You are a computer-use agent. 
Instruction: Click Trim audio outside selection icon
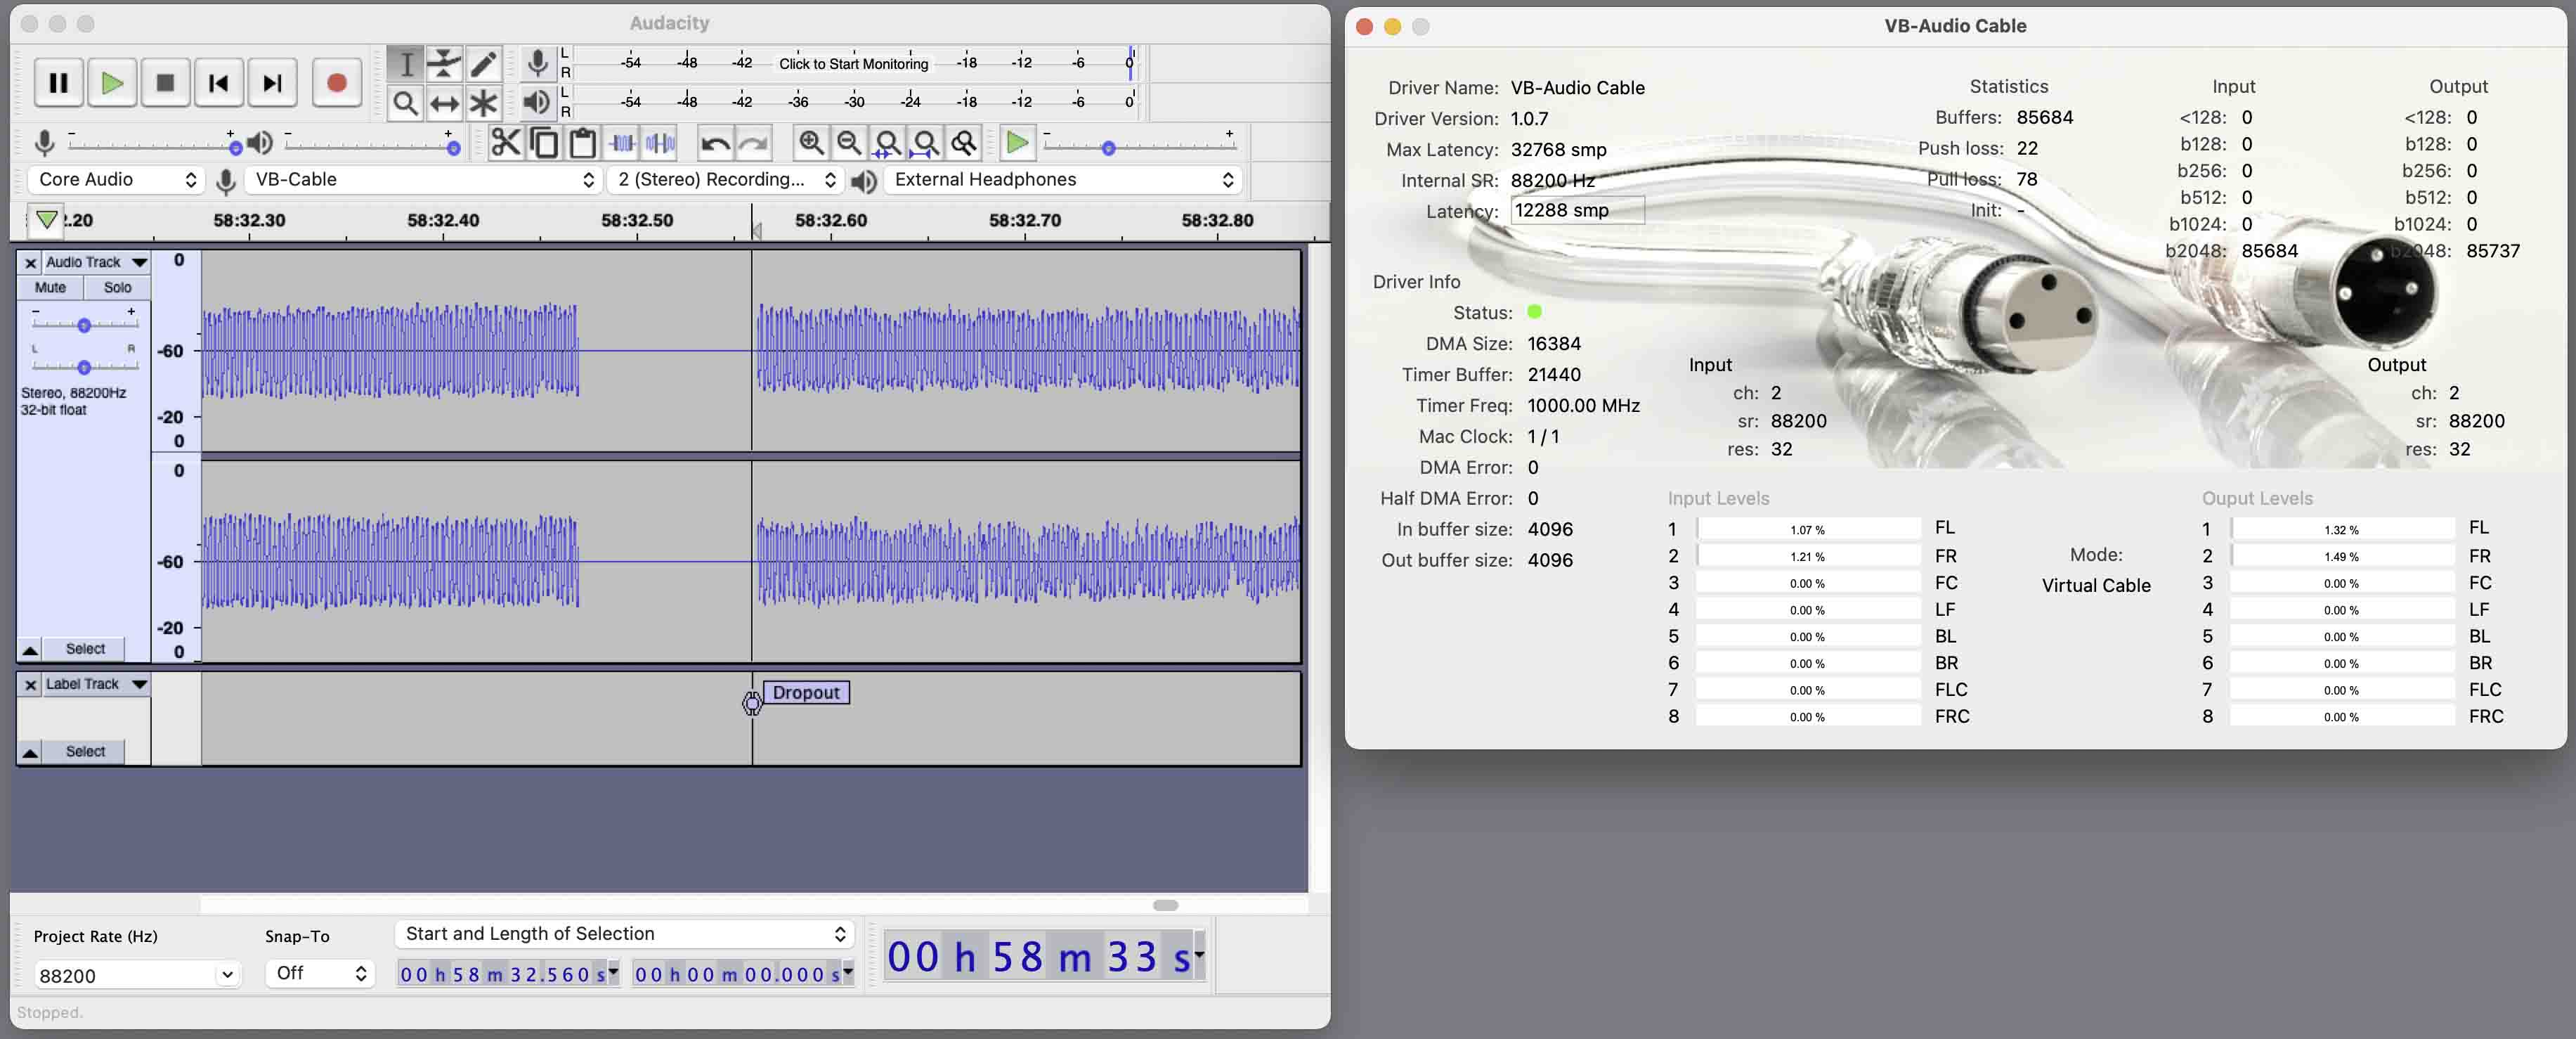pyautogui.click(x=622, y=143)
